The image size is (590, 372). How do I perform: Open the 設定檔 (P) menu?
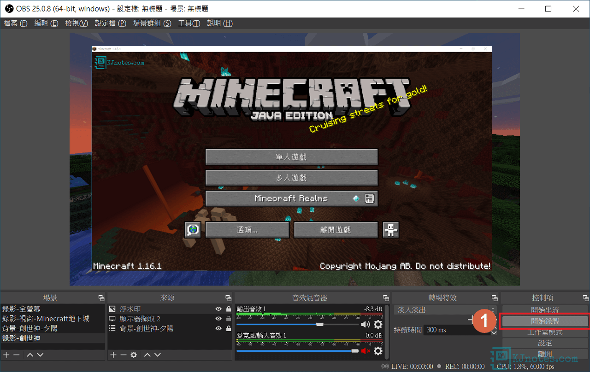point(111,23)
